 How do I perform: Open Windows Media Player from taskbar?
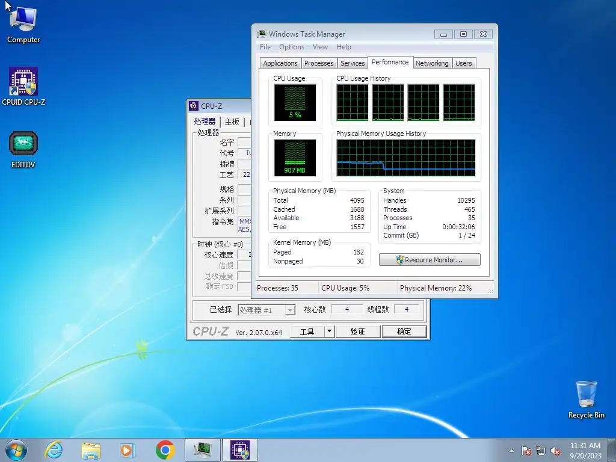click(127, 450)
